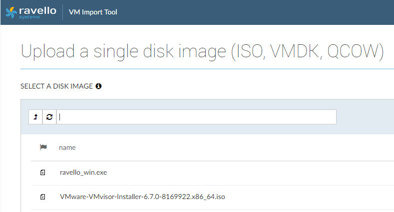Click the flag icon column header
394x212 pixels.
coord(43,147)
